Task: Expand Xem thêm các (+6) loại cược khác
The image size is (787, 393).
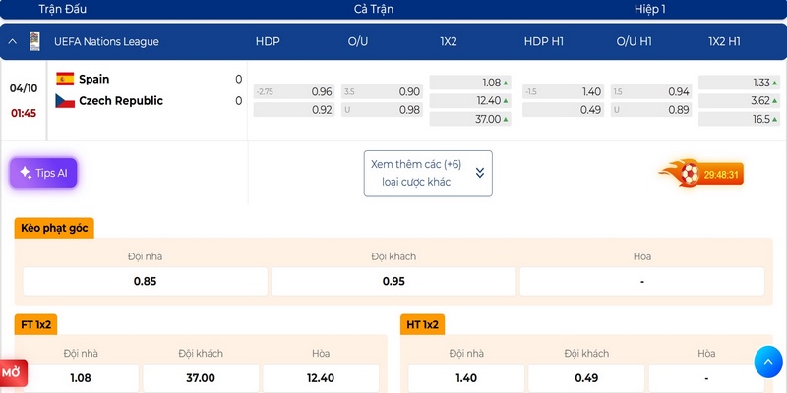Action: click(x=428, y=173)
